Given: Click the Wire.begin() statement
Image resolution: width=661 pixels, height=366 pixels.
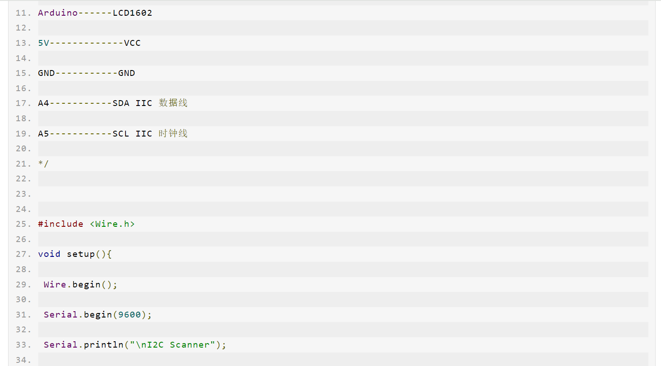Looking at the screenshot, I should 80,285.
